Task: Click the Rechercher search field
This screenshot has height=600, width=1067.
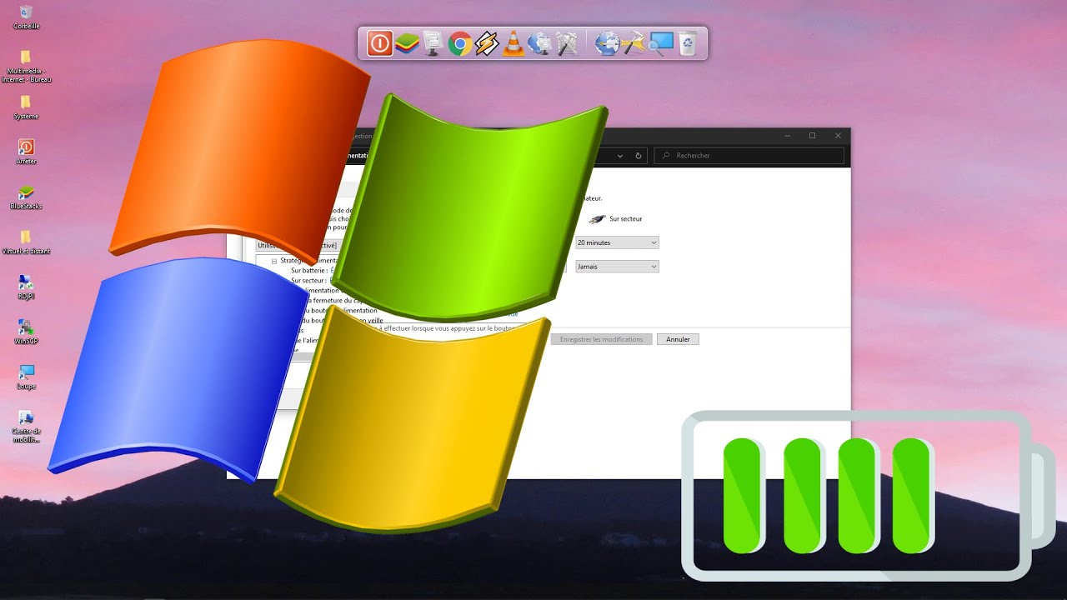Action: coord(749,156)
